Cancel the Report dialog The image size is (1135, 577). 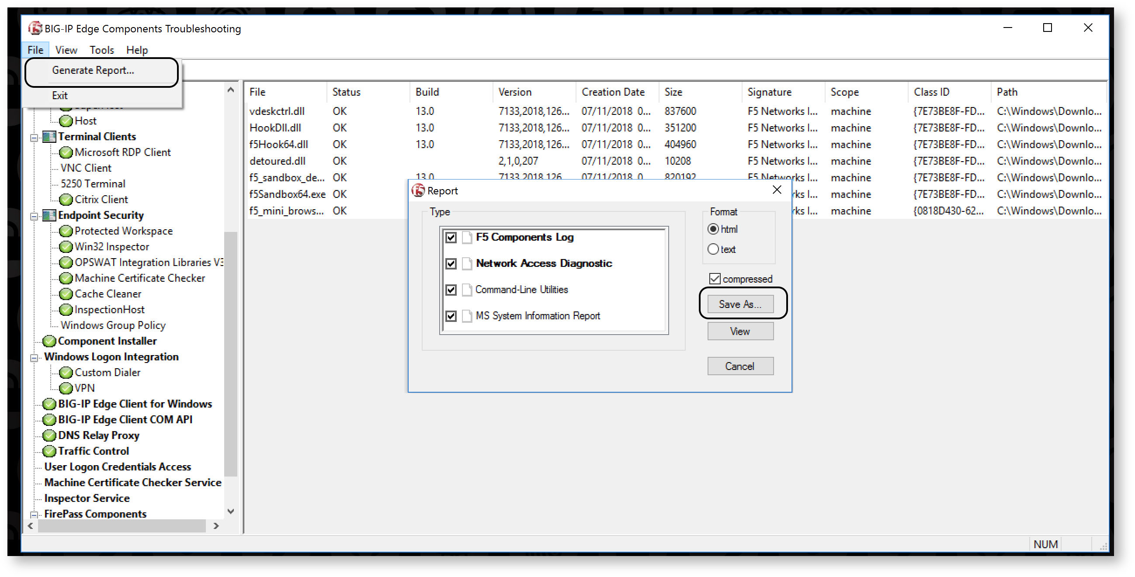pos(740,366)
